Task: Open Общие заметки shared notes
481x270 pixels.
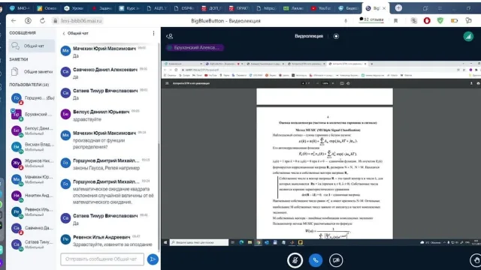Action: coord(32,72)
